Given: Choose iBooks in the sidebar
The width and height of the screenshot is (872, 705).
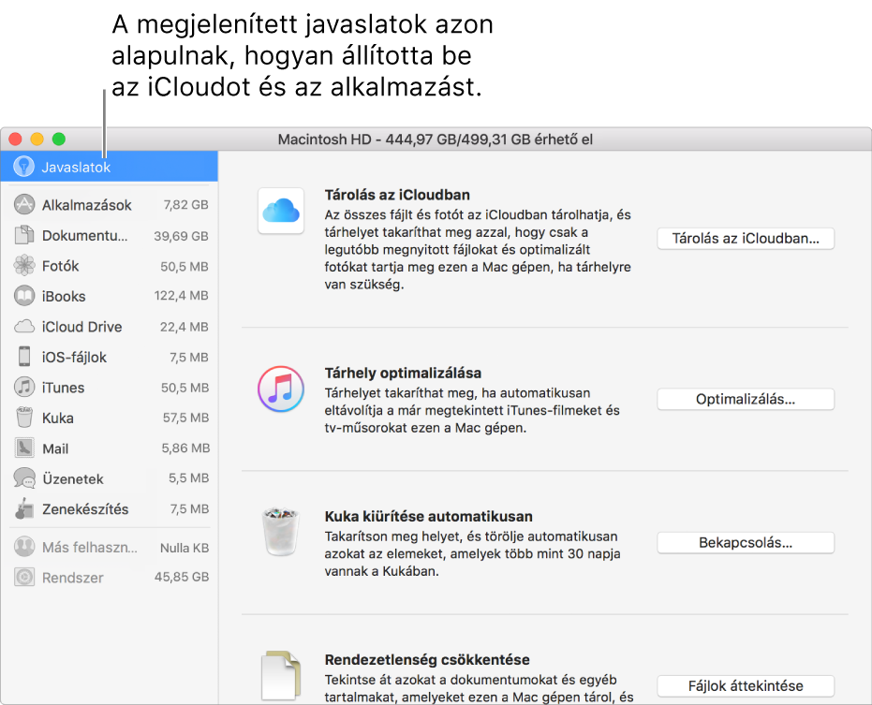Looking at the screenshot, I should pos(109,296).
